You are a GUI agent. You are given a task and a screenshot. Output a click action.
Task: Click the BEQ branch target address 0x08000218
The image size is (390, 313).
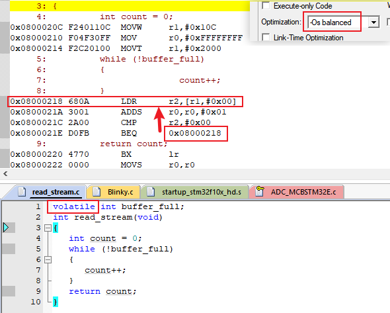(x=195, y=133)
